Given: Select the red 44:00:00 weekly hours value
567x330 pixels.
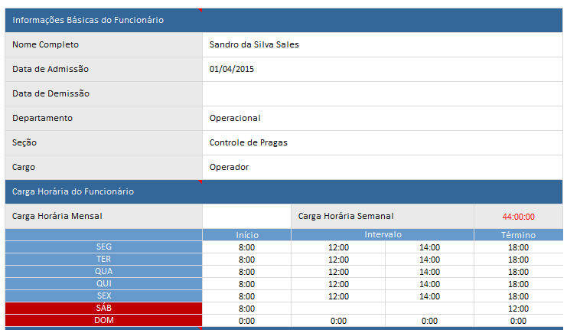Looking at the screenshot, I should (x=518, y=217).
